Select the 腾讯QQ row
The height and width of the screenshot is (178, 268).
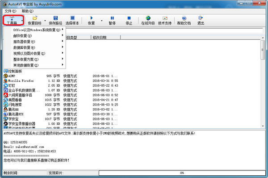(61, 110)
